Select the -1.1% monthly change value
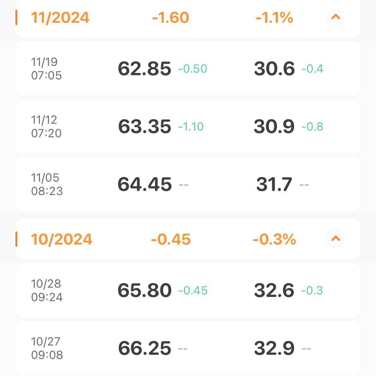376x376 pixels. tap(274, 17)
